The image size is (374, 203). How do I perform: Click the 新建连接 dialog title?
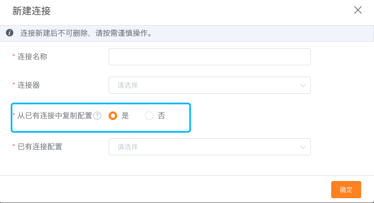click(x=32, y=11)
